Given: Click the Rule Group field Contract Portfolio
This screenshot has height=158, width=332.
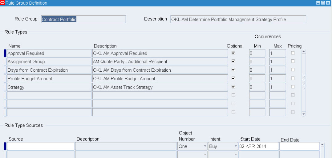Looking at the screenshot, I should pos(83,19).
